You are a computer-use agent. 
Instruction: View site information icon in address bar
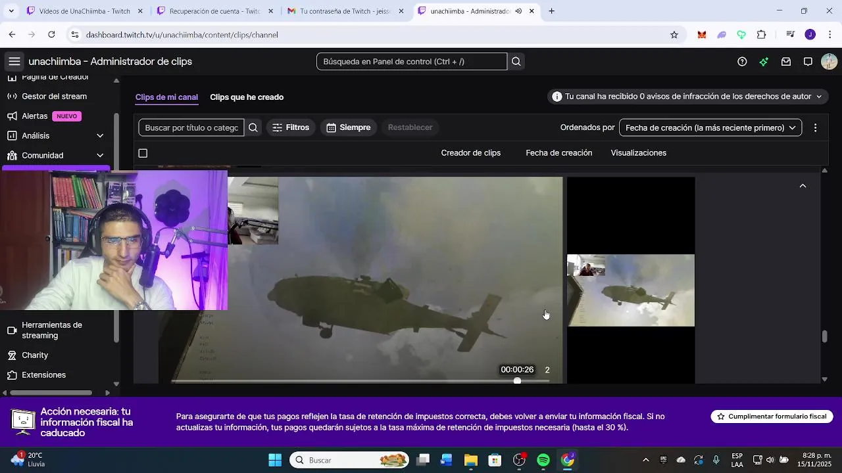tap(75, 35)
